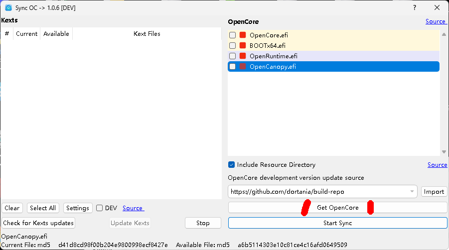
Task: Click the status square beside OpenCanopy.efi
Action: [243, 66]
